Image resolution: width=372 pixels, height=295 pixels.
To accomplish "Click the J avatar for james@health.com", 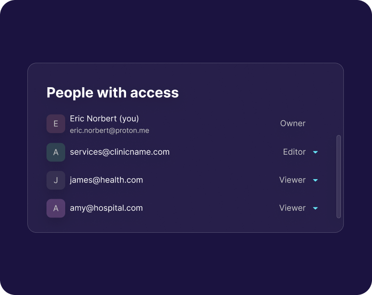I will tap(56, 180).
